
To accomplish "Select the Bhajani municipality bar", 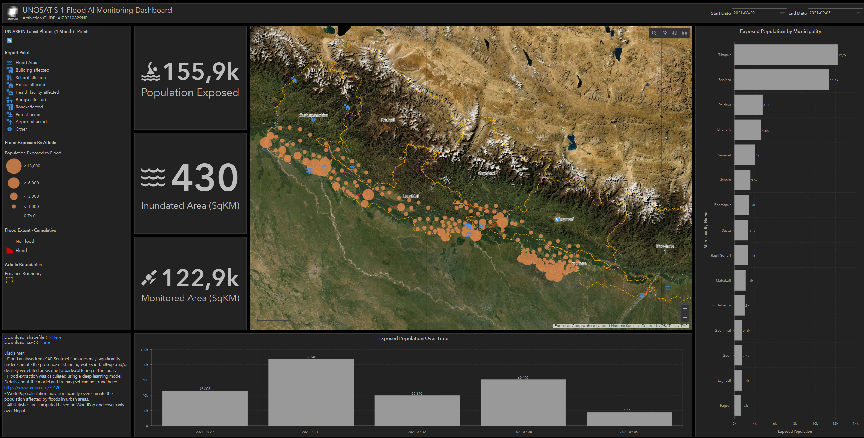I will tap(781, 80).
